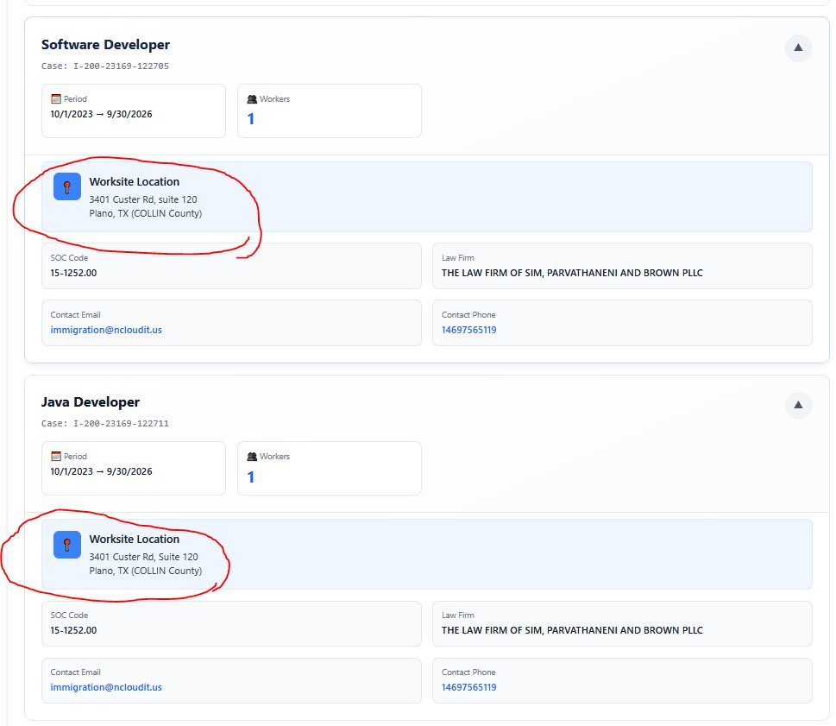Click Worksite Location heading in Software Developer card

tap(135, 182)
